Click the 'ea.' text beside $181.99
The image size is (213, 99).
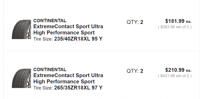pyautogui.click(x=189, y=22)
